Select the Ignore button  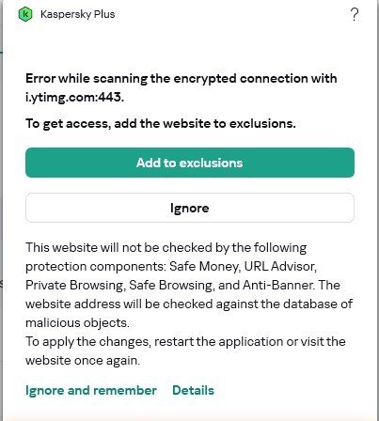190,208
